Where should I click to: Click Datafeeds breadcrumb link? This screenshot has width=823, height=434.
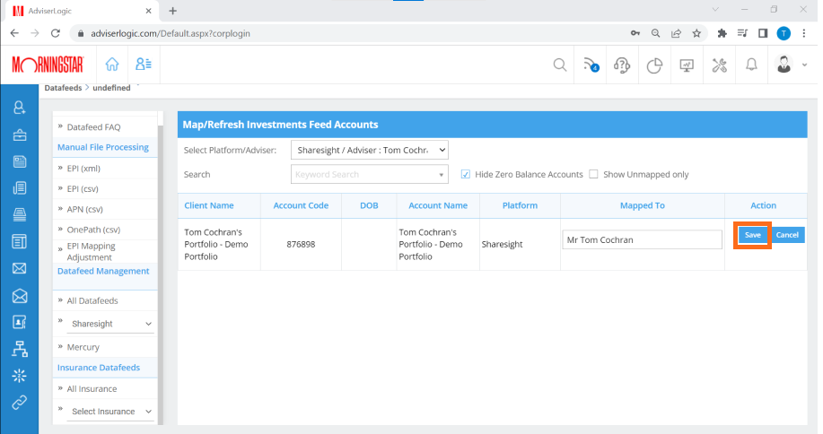click(x=63, y=88)
